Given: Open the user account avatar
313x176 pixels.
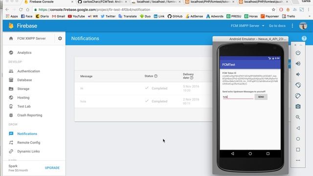Looking at the screenshot, I should (303, 26).
